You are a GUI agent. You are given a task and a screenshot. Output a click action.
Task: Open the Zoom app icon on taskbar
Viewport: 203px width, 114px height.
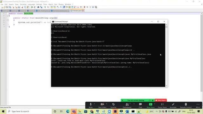(x=109, y=111)
